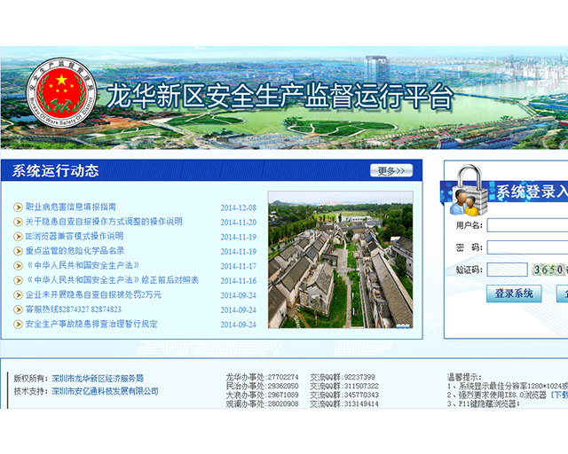Click the padlock login icon
568x454 pixels.
pyautogui.click(x=467, y=192)
